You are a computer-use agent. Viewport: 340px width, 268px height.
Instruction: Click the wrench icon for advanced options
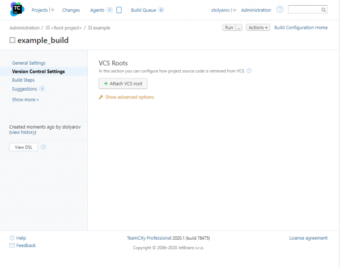point(101,97)
